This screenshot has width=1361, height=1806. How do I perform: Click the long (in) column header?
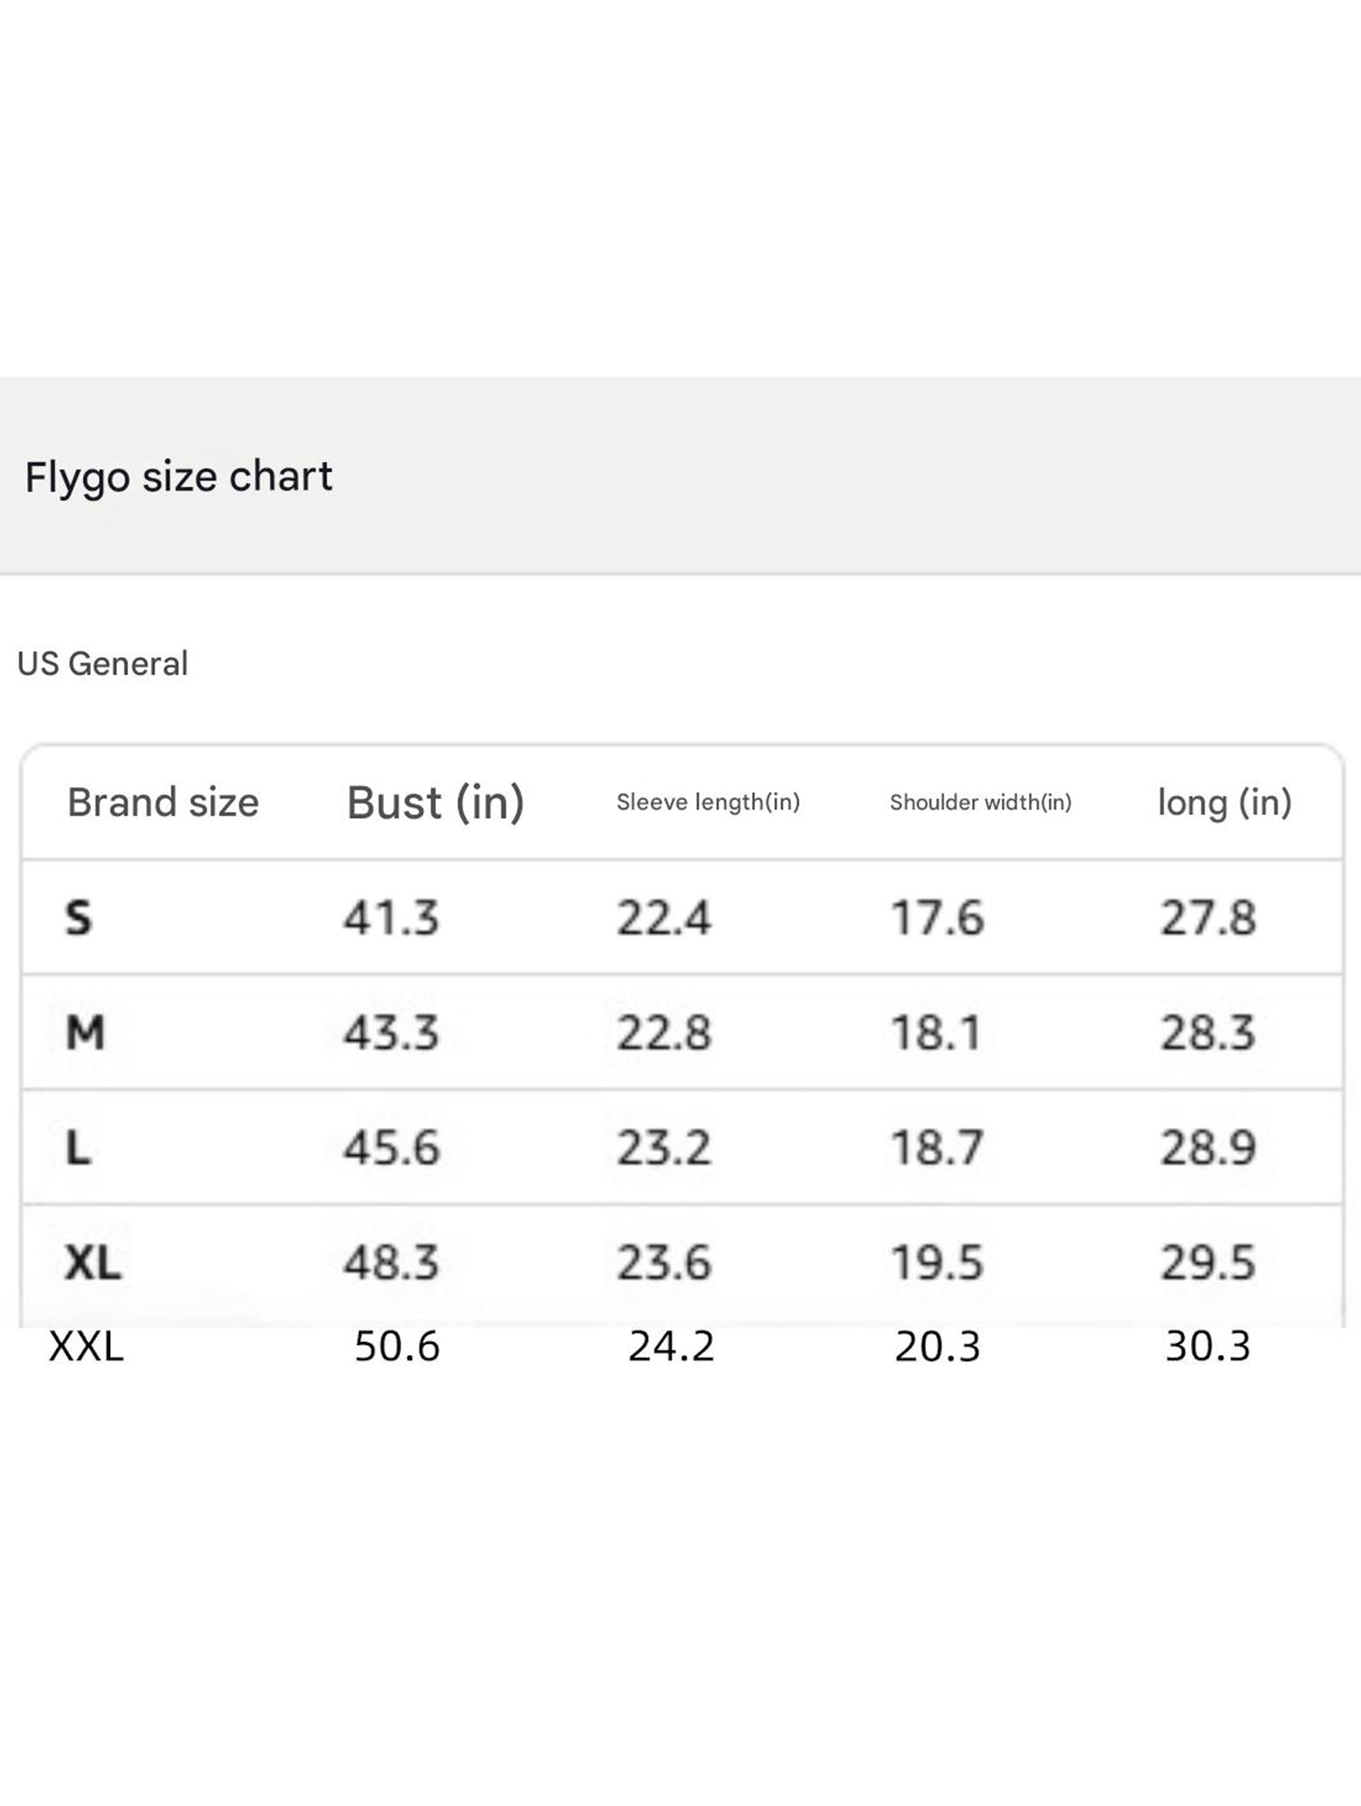tap(1224, 803)
